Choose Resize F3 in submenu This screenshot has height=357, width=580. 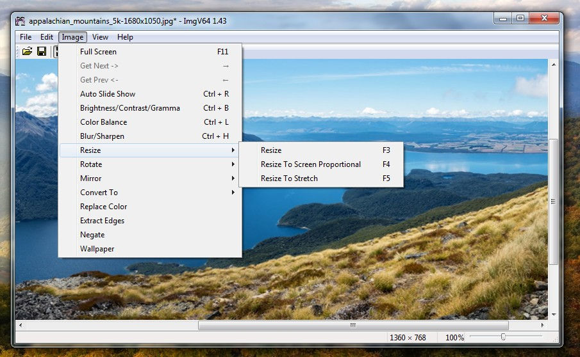click(321, 150)
